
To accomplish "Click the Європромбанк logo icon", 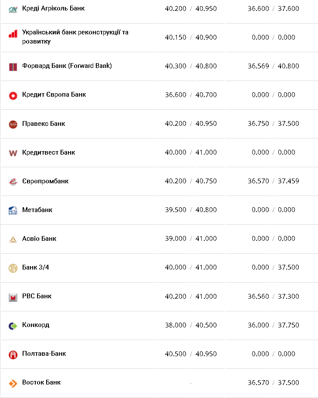I will click(x=13, y=182).
